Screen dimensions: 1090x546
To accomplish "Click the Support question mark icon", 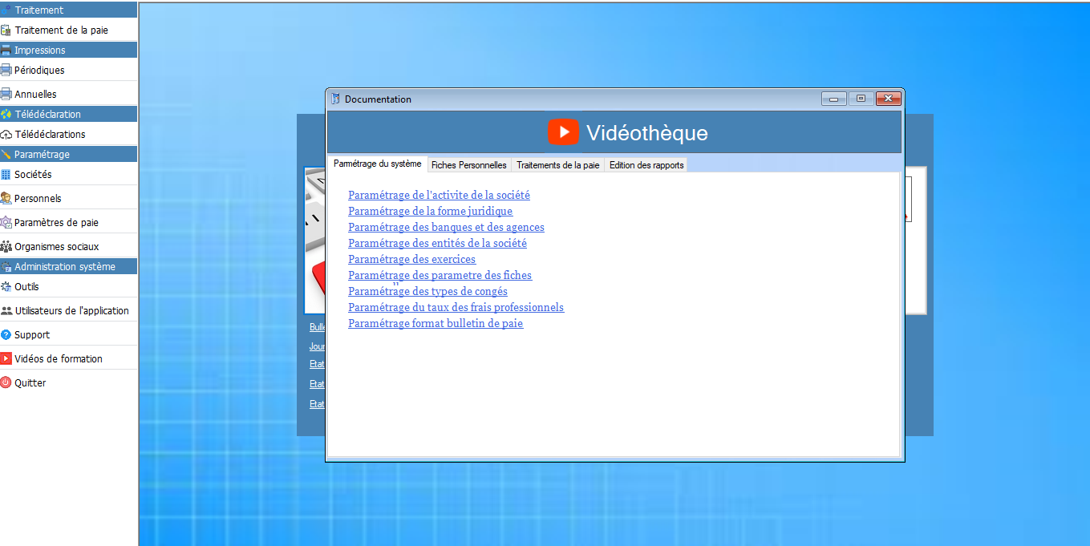I will [6, 335].
